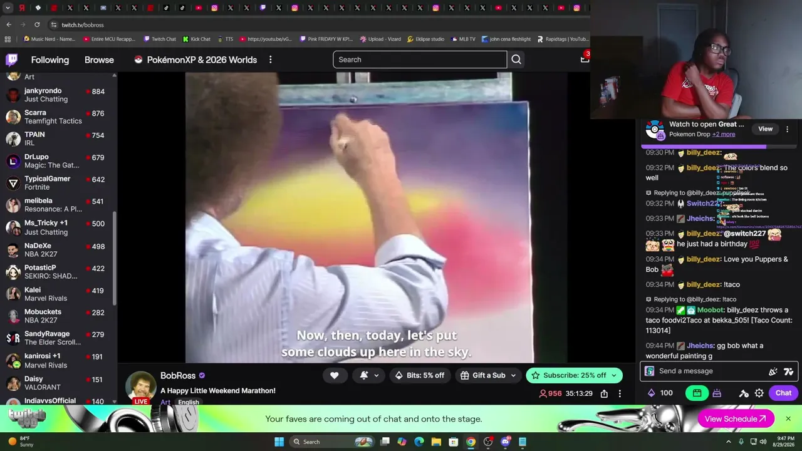802x451 pixels.
Task: Open the Windows Start menu
Action: pyautogui.click(x=279, y=442)
